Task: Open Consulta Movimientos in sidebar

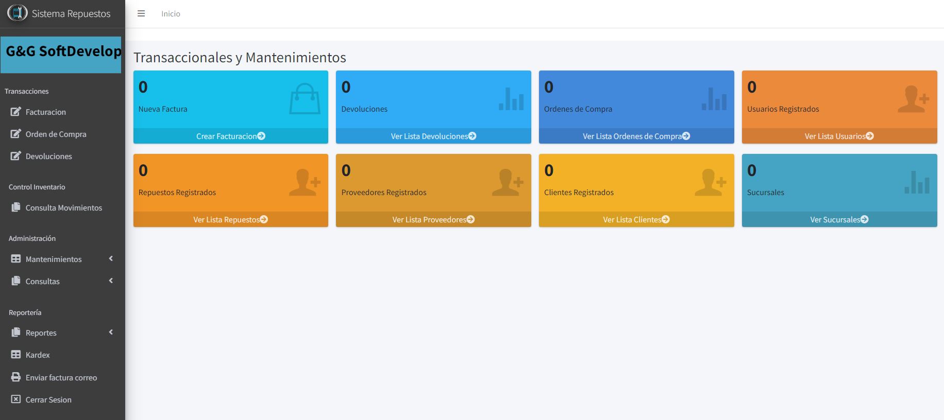Action: click(x=63, y=207)
